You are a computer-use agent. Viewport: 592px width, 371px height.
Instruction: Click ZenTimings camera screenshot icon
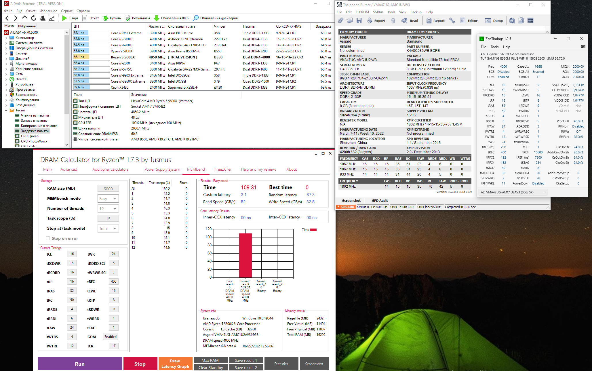coord(583,47)
